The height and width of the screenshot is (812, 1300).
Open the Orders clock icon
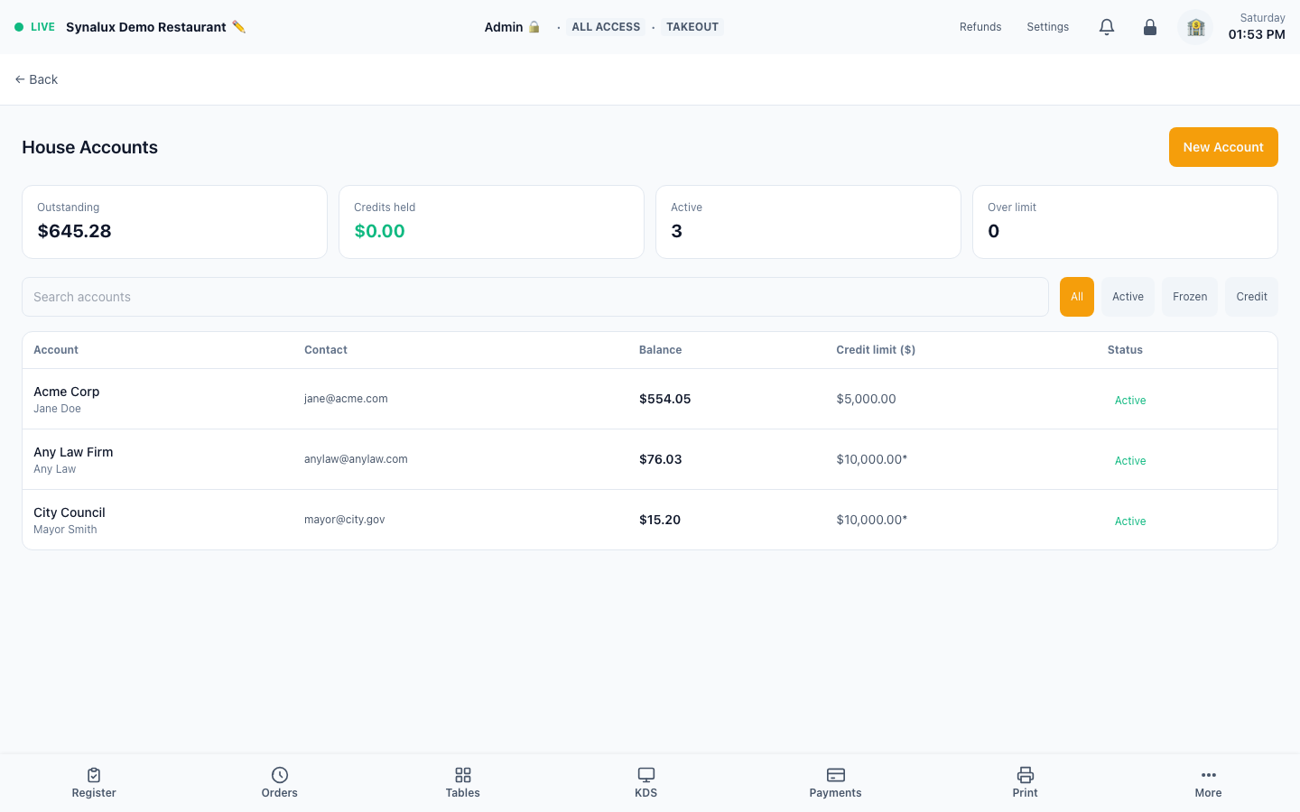[x=280, y=775]
